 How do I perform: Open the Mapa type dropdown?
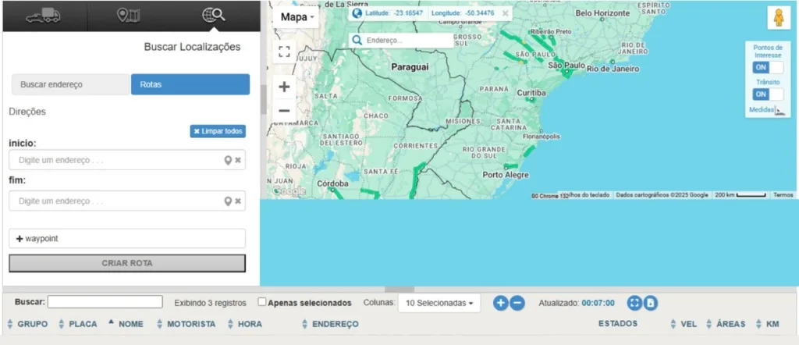coord(297,16)
